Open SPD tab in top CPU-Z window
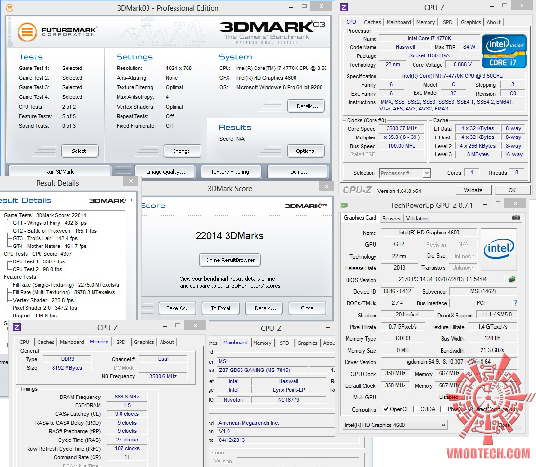 pyautogui.click(x=447, y=22)
